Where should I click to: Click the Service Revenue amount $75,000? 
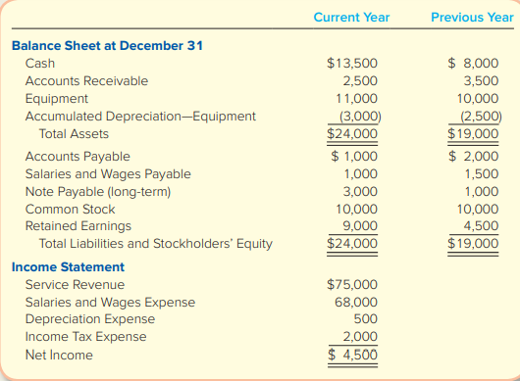pos(352,284)
